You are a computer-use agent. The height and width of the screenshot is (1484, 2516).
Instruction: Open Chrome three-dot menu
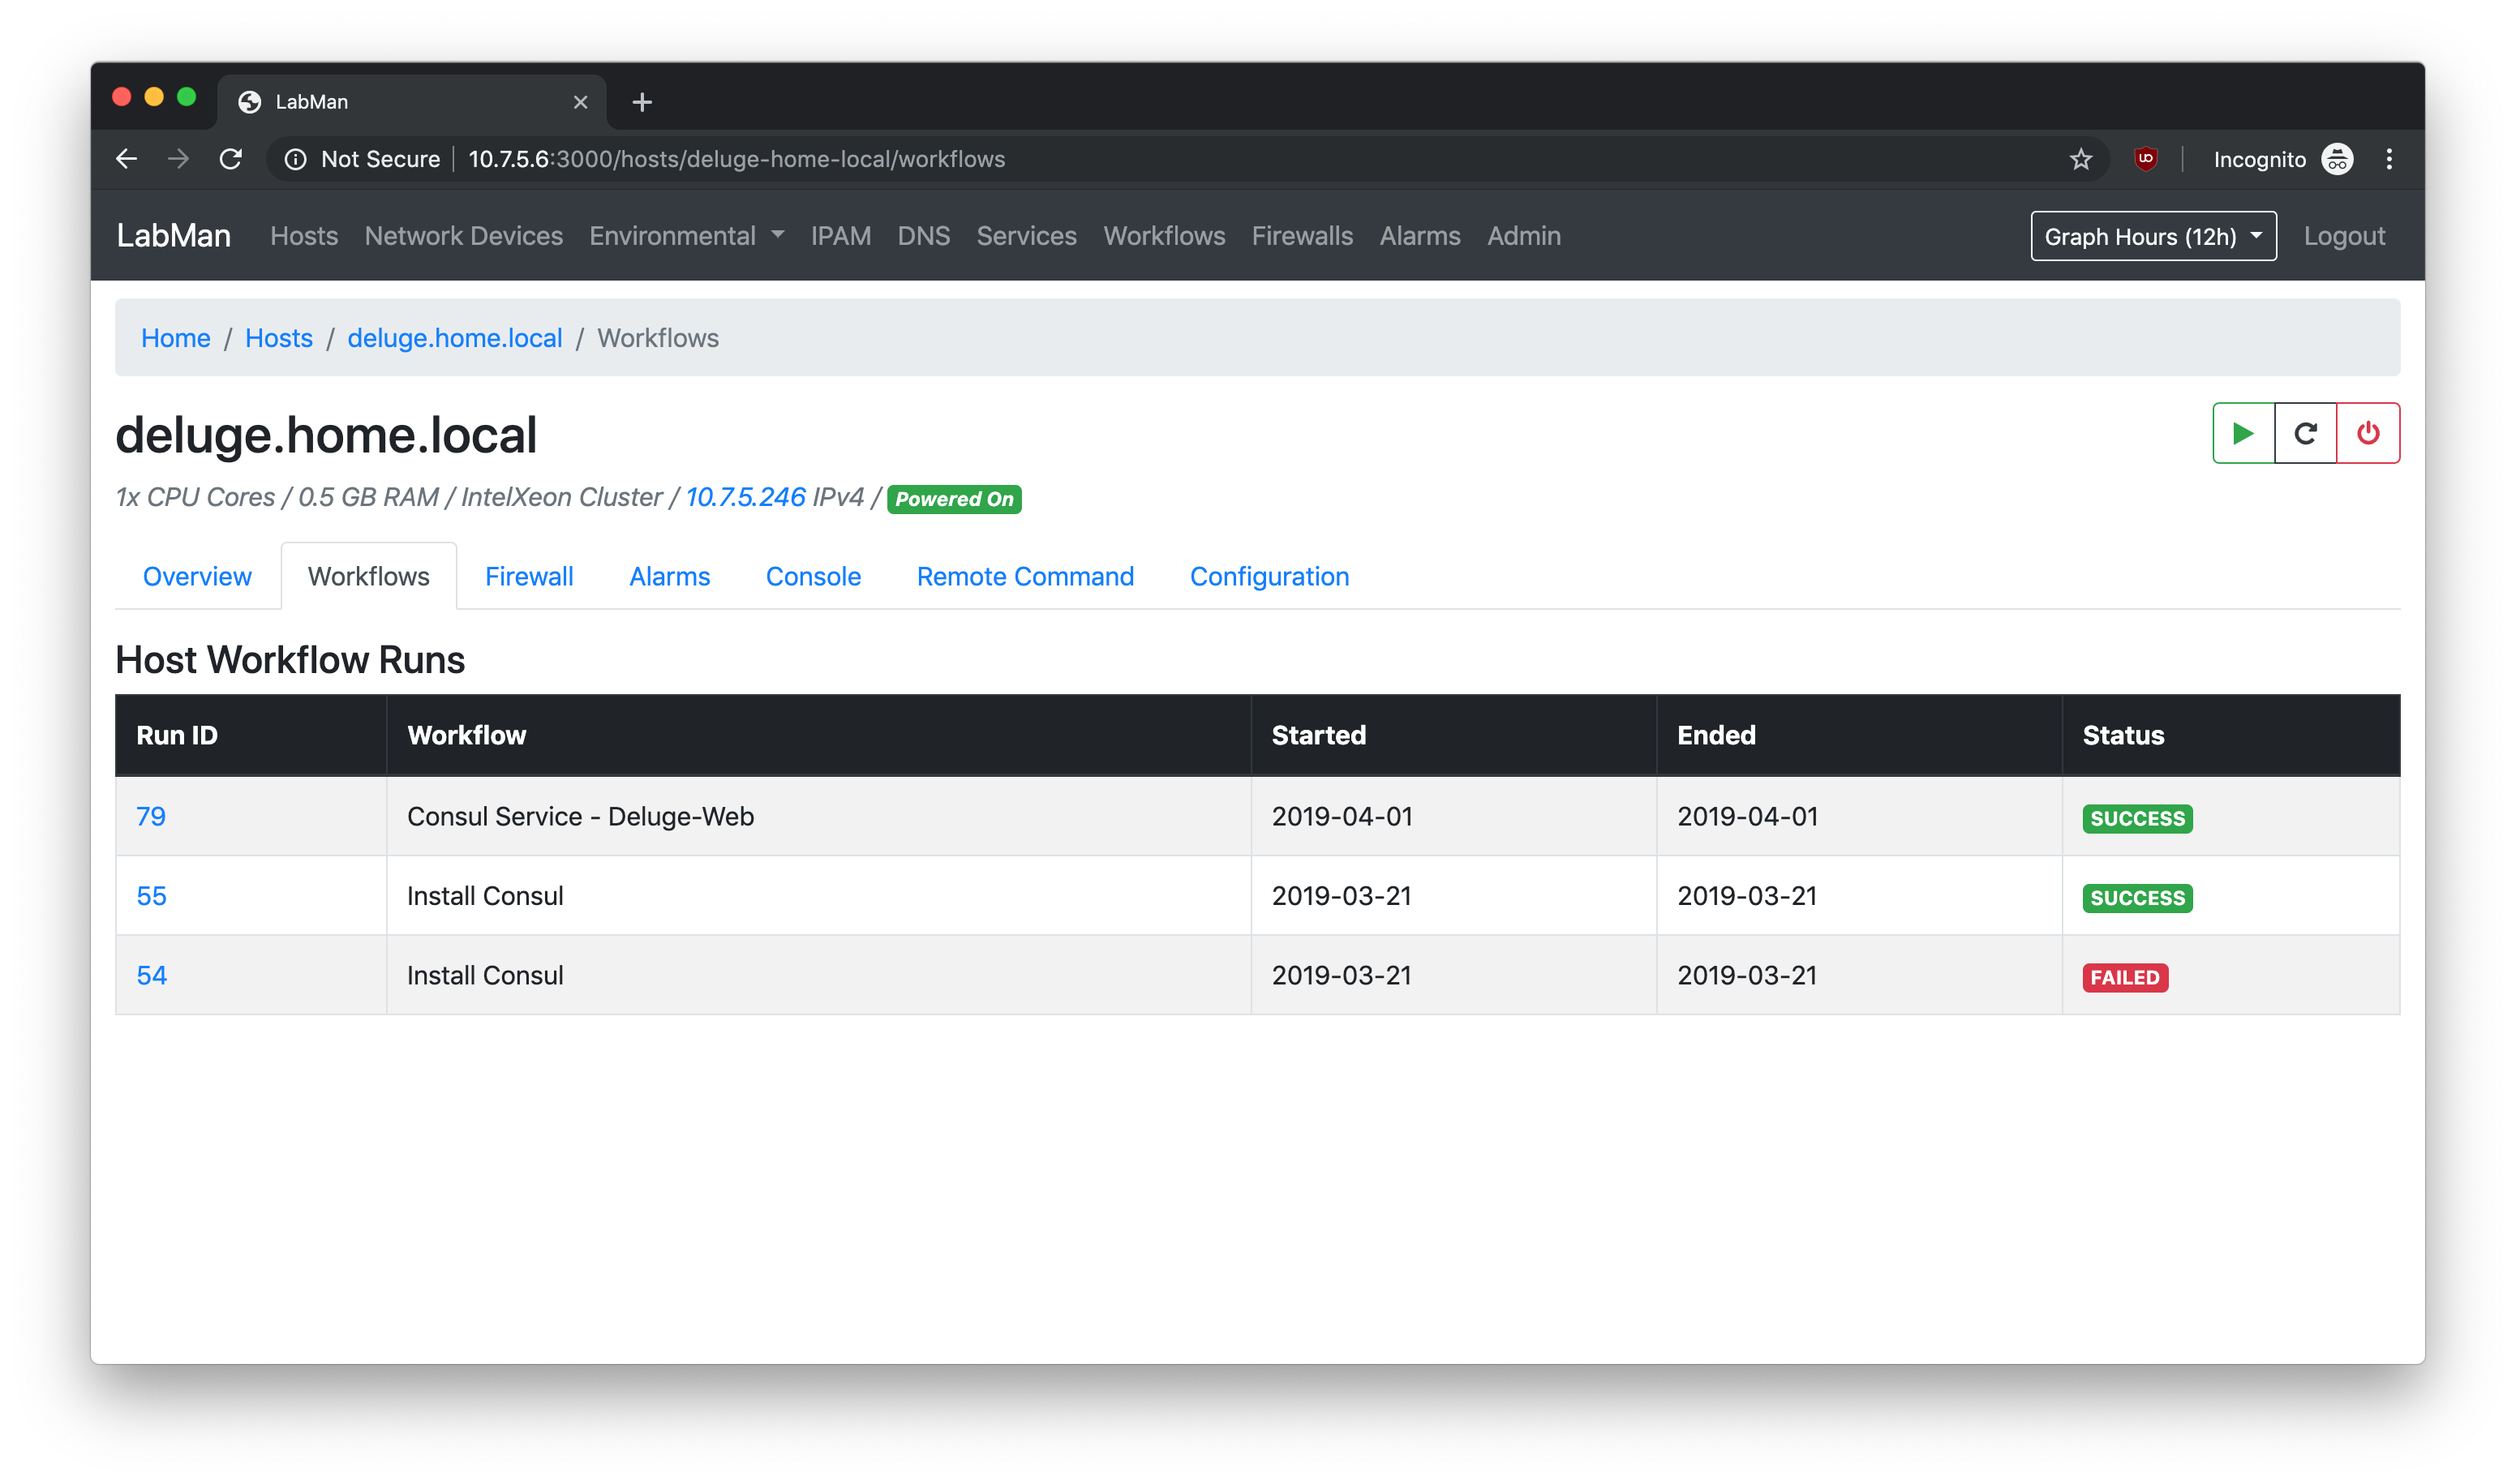click(2389, 159)
